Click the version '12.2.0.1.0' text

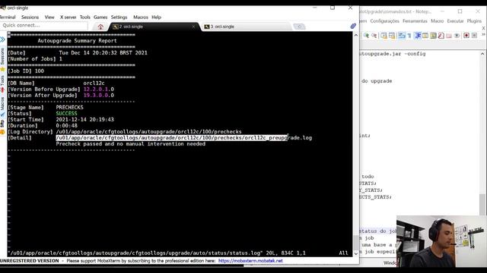point(98,89)
